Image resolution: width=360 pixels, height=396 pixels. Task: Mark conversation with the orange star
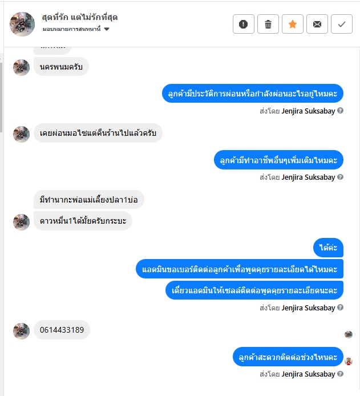coord(292,24)
